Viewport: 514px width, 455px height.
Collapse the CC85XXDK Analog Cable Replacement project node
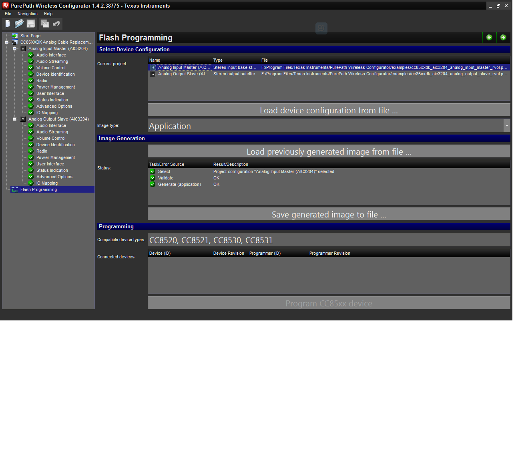point(6,42)
